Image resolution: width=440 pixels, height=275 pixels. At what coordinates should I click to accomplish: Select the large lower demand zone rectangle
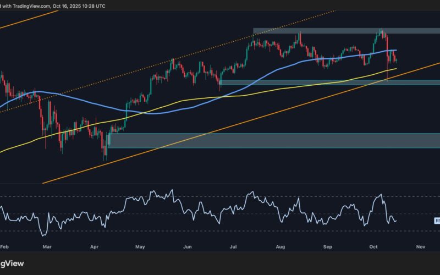pyautogui.click(x=275, y=140)
